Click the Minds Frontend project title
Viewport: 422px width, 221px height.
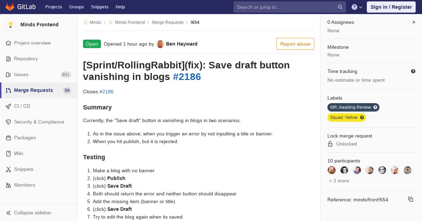pyautogui.click(x=39, y=25)
